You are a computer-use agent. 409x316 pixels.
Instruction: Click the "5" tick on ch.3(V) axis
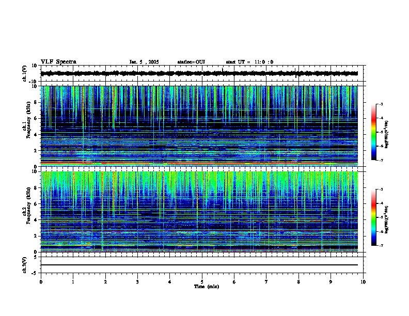click(36, 257)
